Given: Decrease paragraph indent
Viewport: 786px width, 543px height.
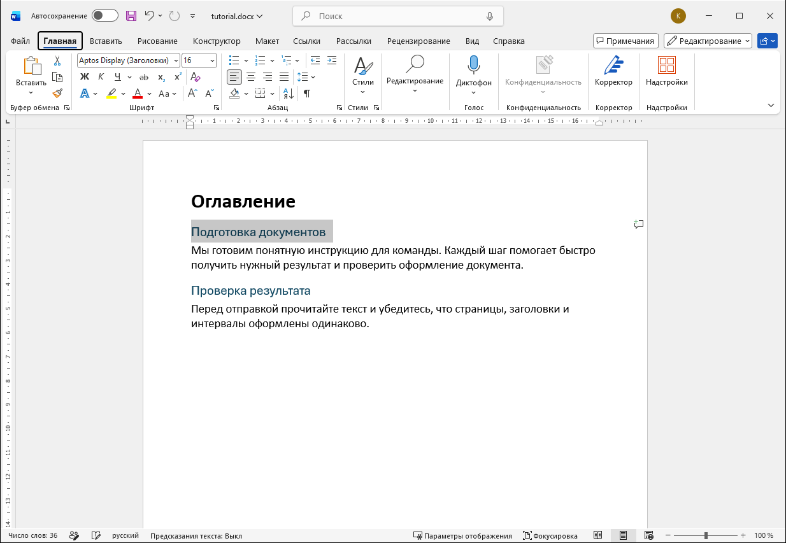Looking at the screenshot, I should coord(315,60).
